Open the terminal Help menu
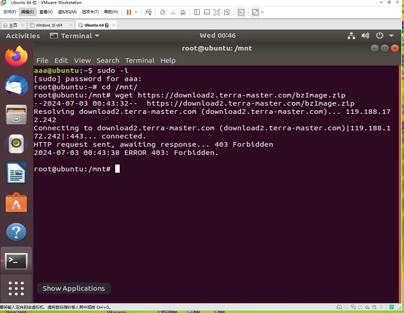The width and height of the screenshot is (404, 313). (x=168, y=61)
